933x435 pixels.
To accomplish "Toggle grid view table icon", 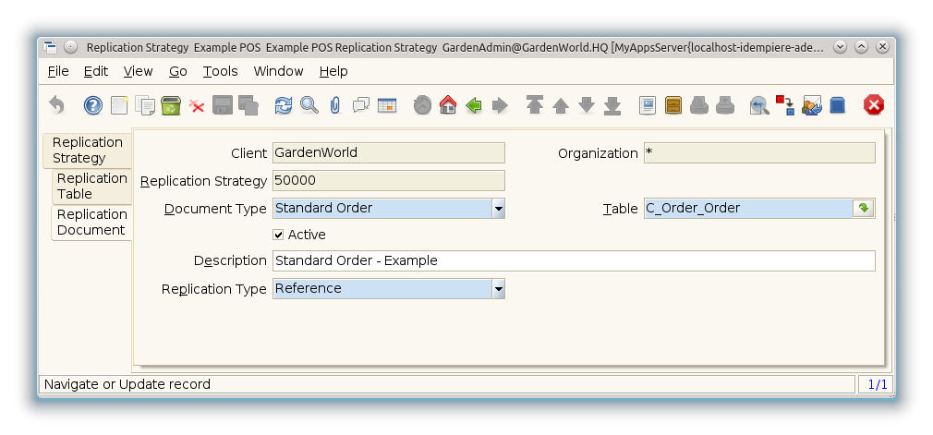I will tap(387, 105).
